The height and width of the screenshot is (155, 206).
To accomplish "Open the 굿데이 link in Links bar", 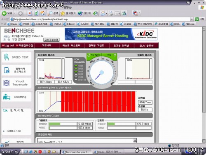I will coord(55,24).
